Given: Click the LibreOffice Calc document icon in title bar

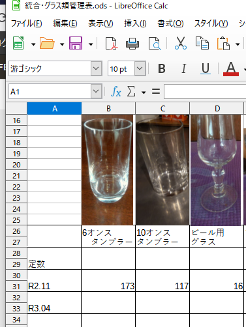Looking at the screenshot, I should click(16, 5).
